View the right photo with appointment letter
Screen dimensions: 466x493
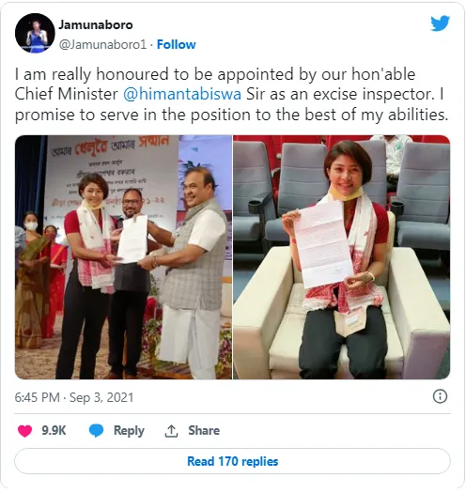coord(342,257)
